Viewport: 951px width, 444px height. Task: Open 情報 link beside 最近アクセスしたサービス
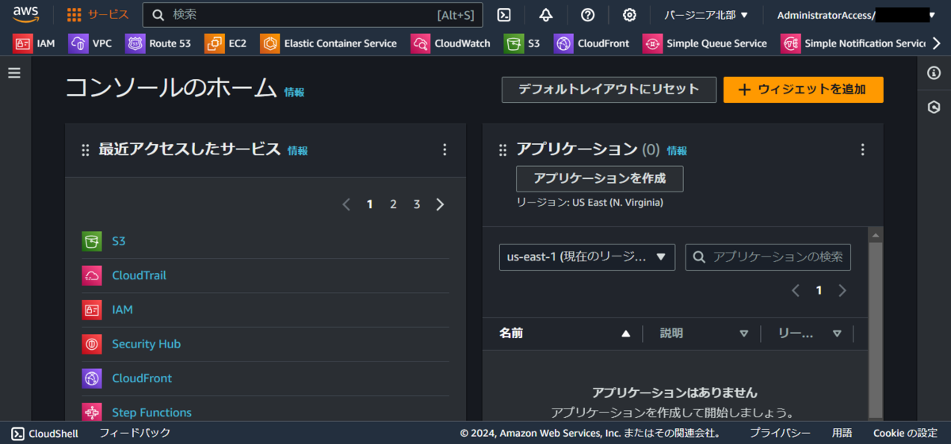coord(298,150)
